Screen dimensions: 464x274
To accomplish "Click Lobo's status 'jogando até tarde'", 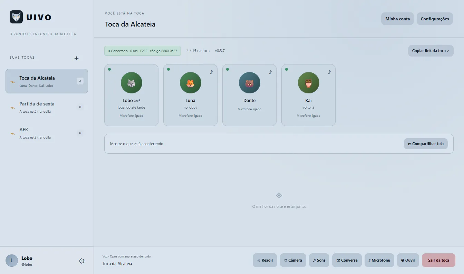I will coord(132,108).
